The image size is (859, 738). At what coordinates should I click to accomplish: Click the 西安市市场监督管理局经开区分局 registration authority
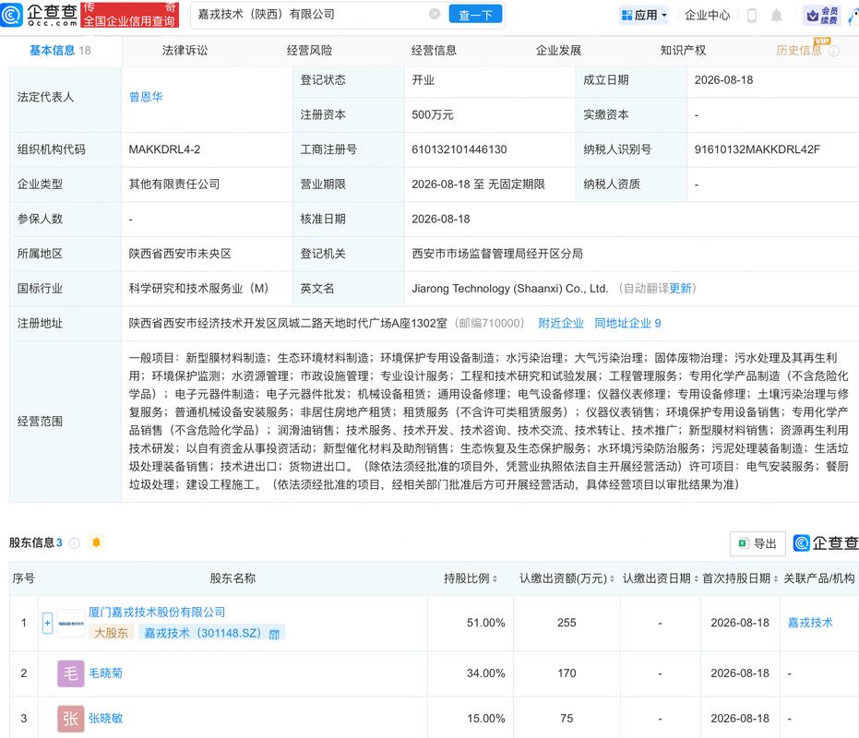click(497, 254)
